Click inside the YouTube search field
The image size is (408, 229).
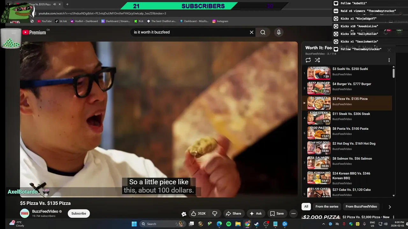(190, 32)
